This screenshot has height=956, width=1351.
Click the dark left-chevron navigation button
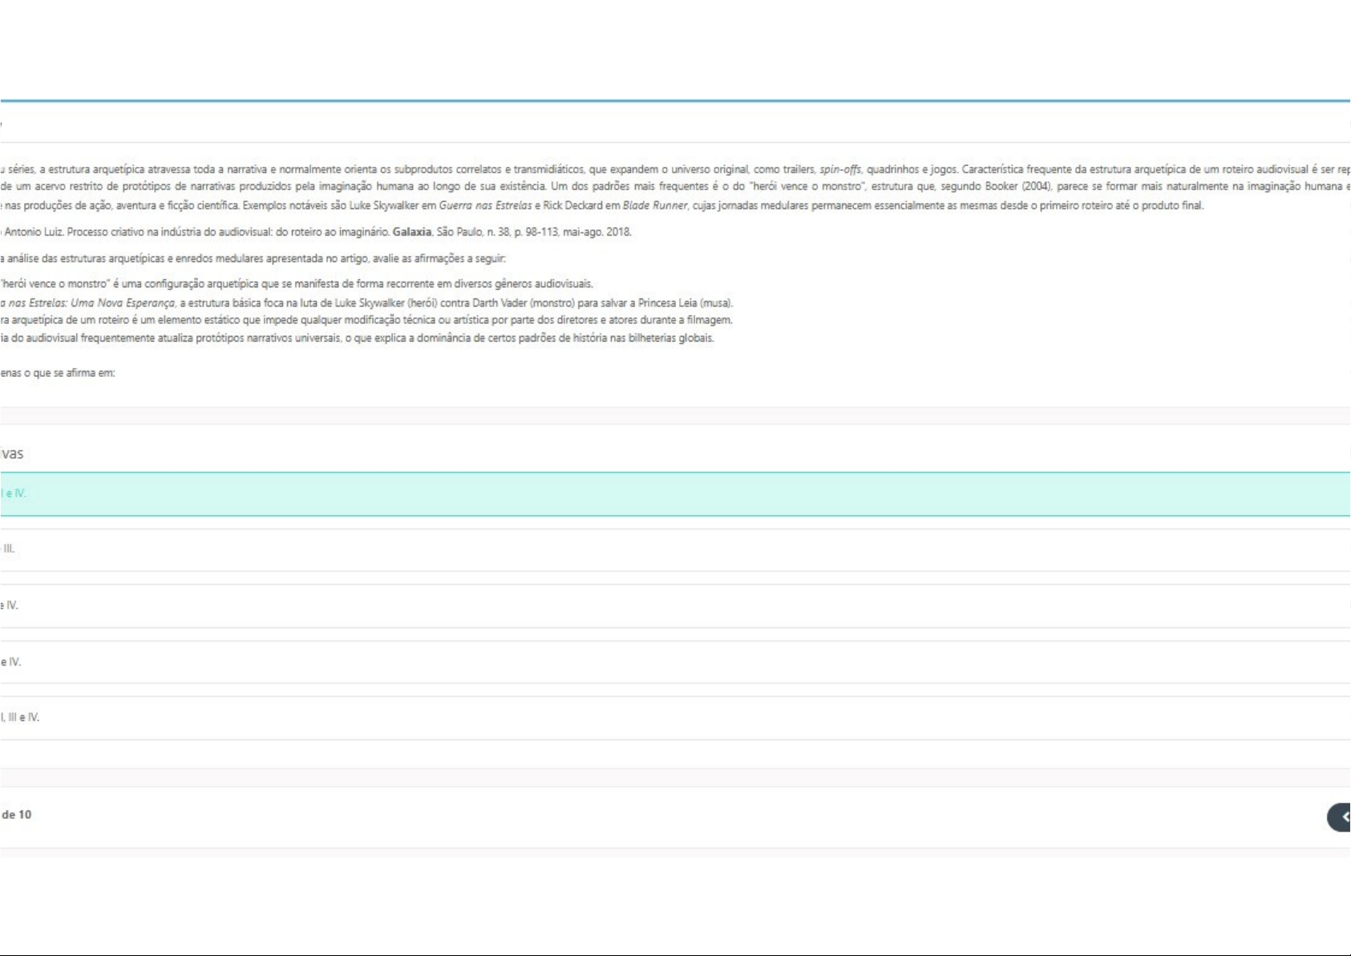pyautogui.click(x=1341, y=817)
